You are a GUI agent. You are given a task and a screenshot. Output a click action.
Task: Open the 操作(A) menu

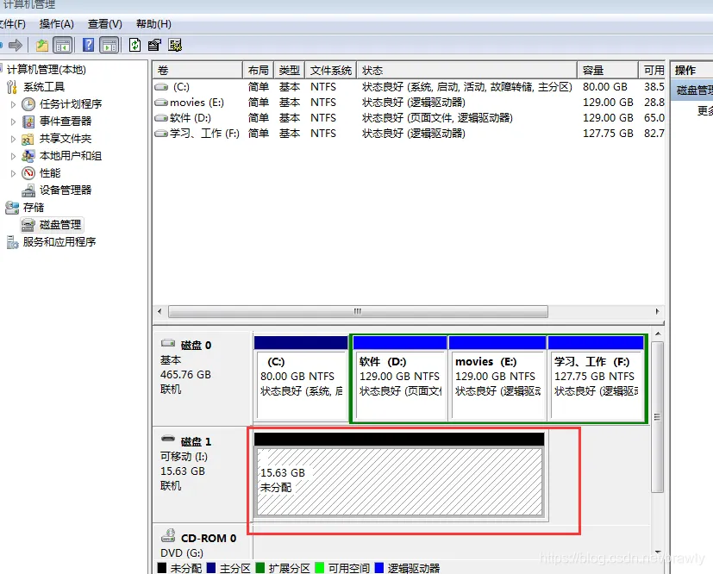[56, 24]
